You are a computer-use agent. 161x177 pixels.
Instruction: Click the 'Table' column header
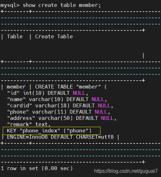tap(15, 37)
